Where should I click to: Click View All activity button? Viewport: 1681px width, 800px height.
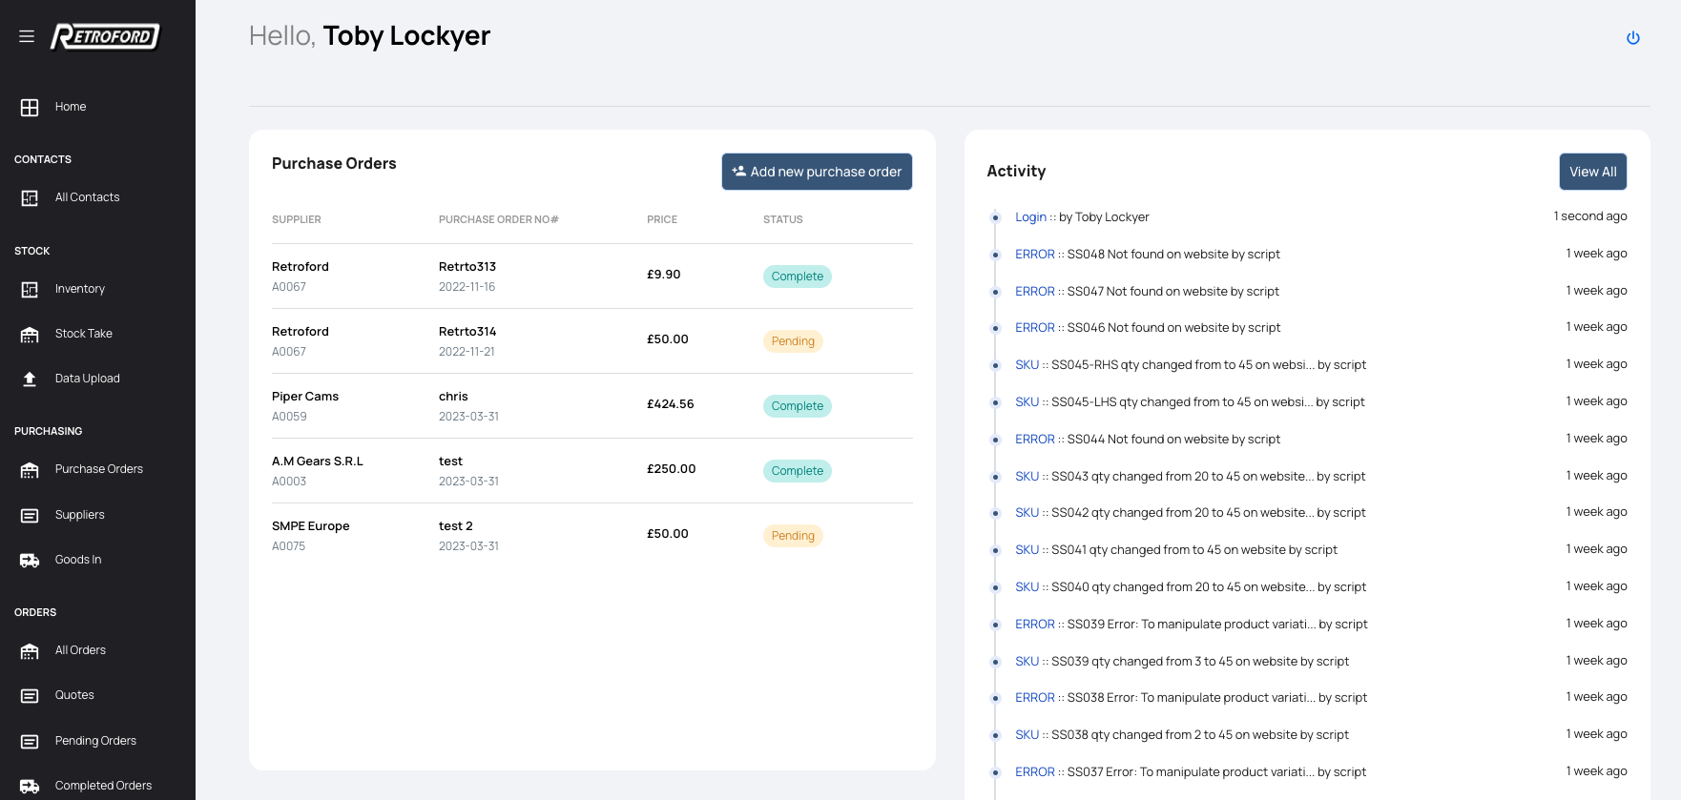(1593, 172)
